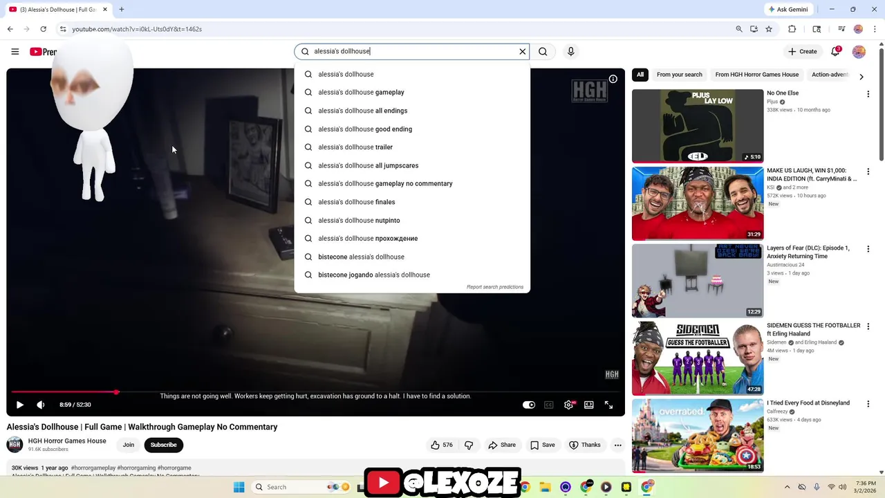The image size is (885, 498).
Task: Click the video info card icon
Action: (x=613, y=79)
